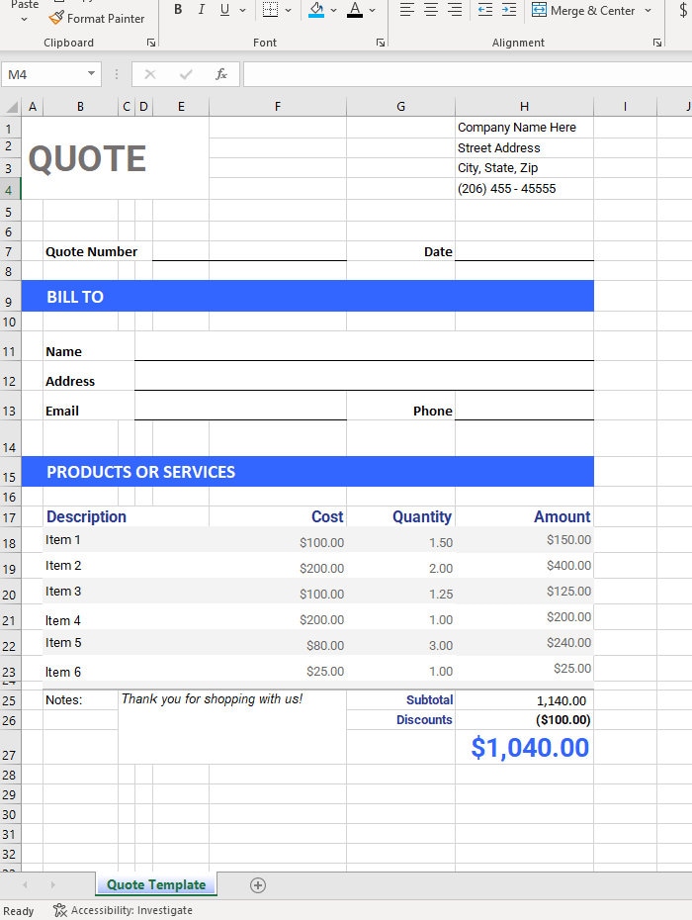Open the Name Box dropdown
692x920 pixels.
tap(92, 74)
